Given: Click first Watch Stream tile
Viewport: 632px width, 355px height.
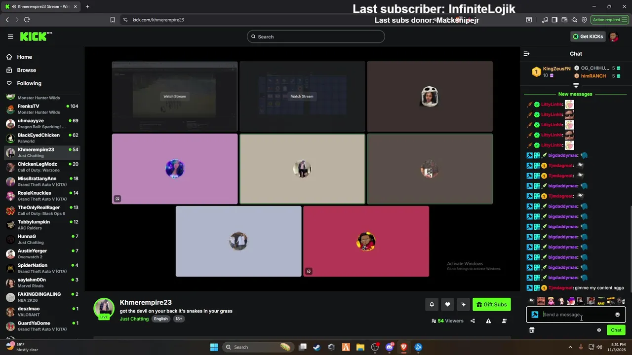Looking at the screenshot, I should tap(175, 97).
